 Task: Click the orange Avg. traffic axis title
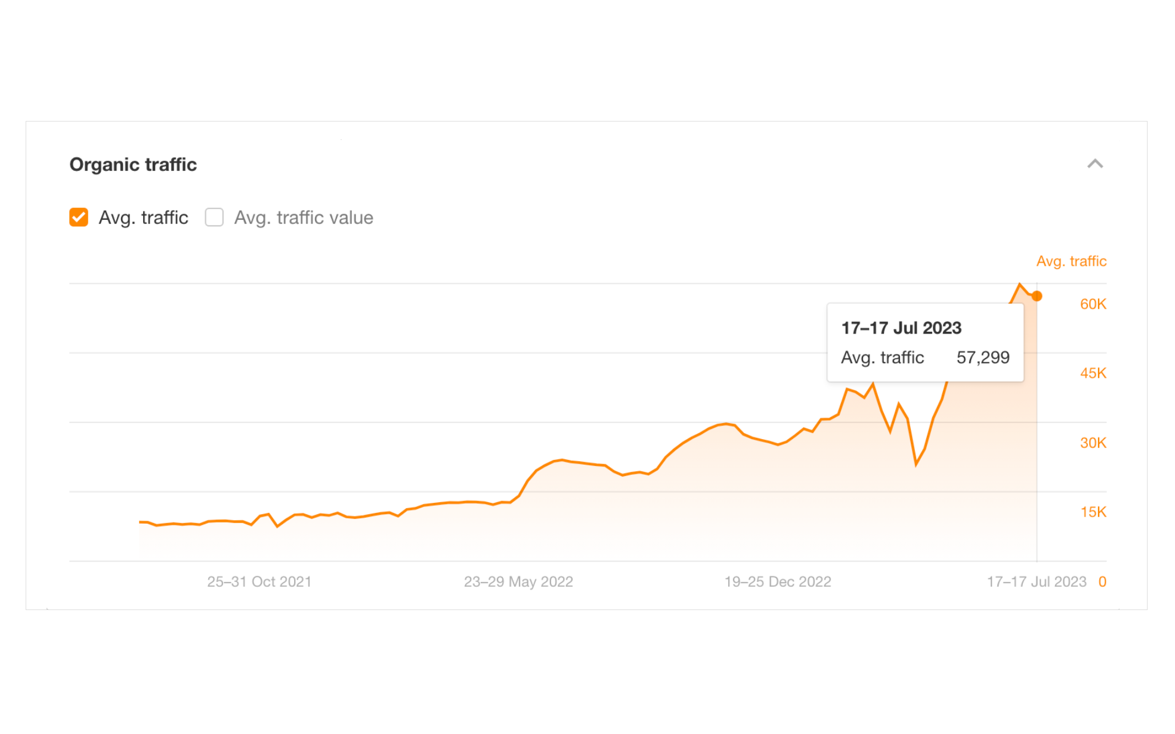pyautogui.click(x=1071, y=261)
